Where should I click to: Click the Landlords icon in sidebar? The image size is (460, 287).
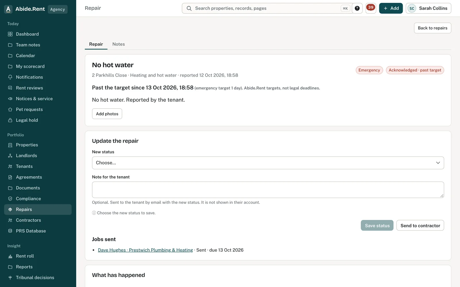coord(10,156)
